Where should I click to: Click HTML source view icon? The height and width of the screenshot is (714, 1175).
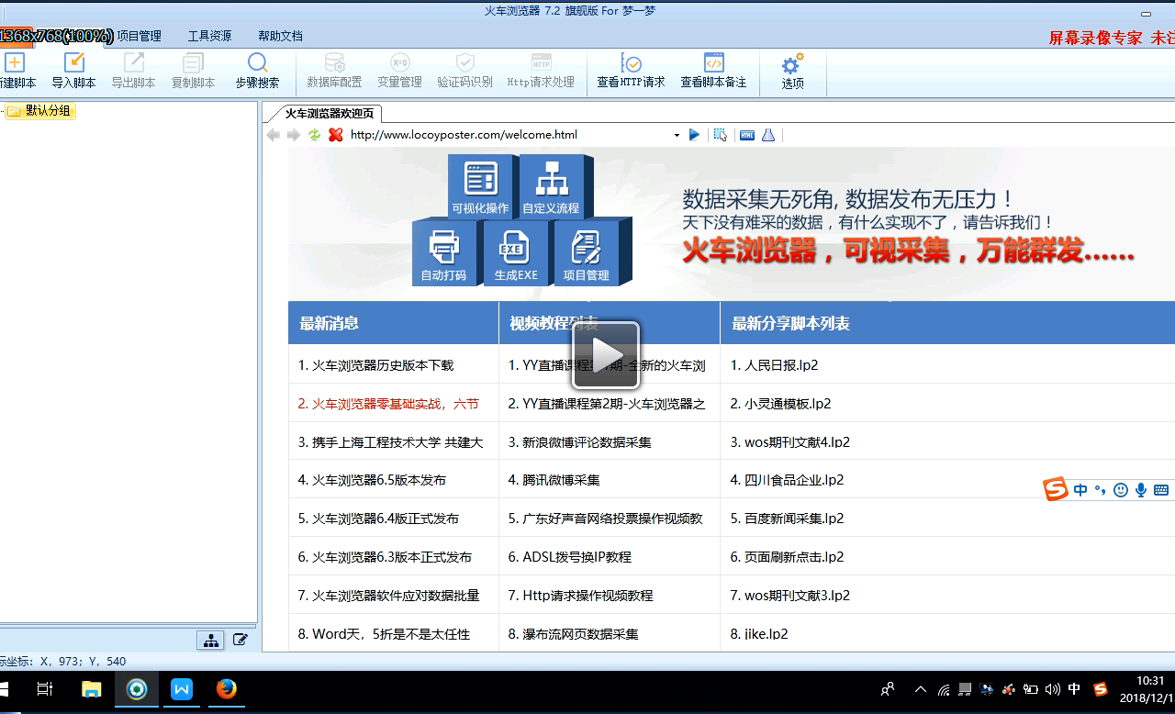pos(747,135)
